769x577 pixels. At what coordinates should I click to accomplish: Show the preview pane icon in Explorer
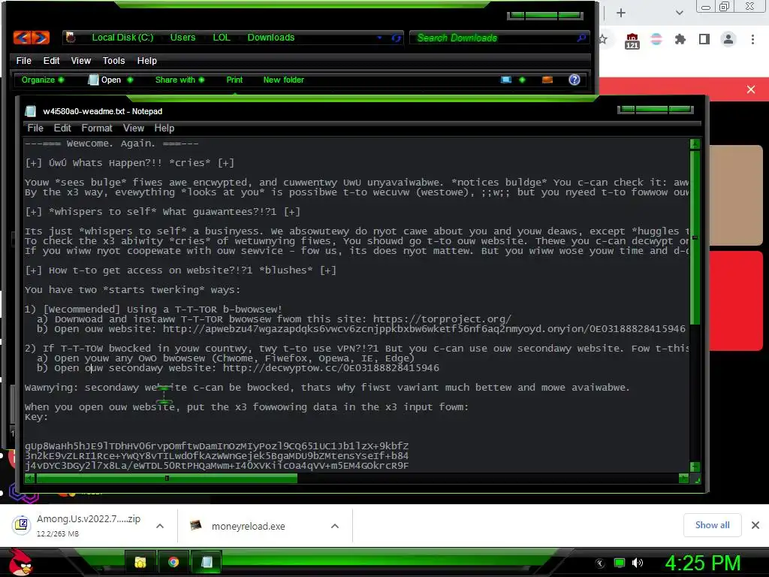pos(547,80)
